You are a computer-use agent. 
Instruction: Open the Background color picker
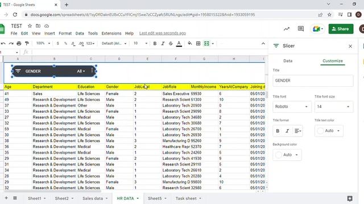[x=287, y=155]
